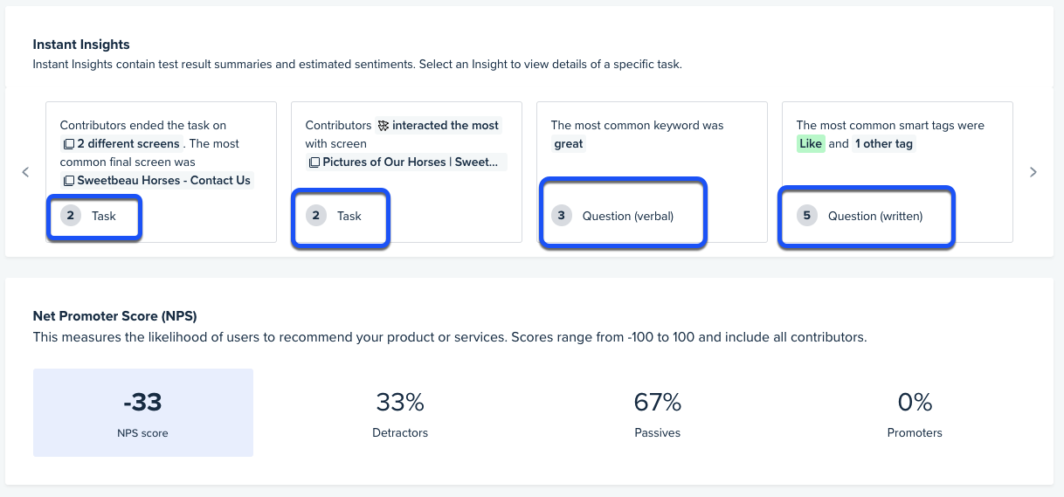The image size is (1064, 497).
Task: Open the 'Question (verbal)' task label
Action: (x=628, y=216)
